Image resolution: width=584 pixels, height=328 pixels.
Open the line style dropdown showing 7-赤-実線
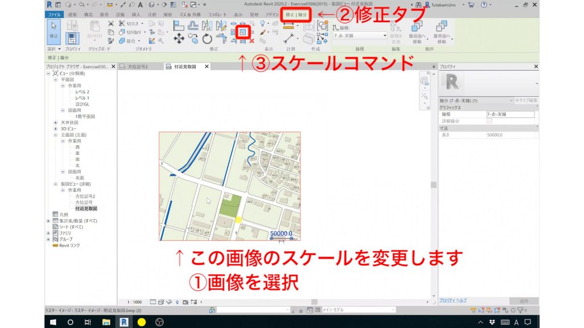pyautogui.click(x=381, y=35)
